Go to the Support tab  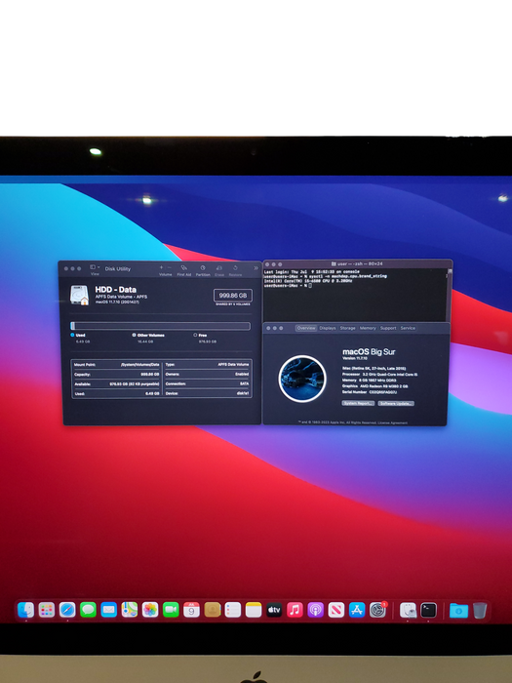(x=387, y=328)
